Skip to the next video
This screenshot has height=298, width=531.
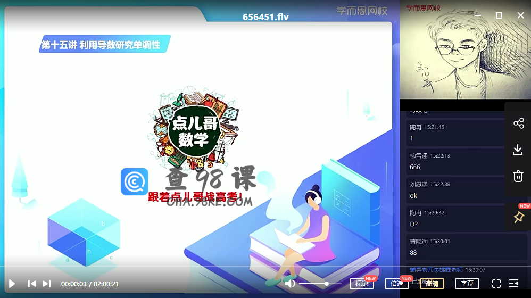pos(47,284)
